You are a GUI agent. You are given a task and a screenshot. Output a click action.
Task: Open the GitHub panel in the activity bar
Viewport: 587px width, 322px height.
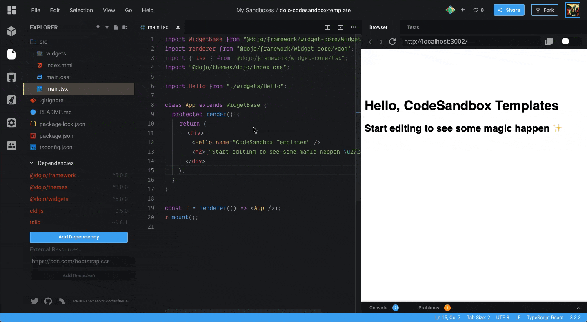(12, 77)
